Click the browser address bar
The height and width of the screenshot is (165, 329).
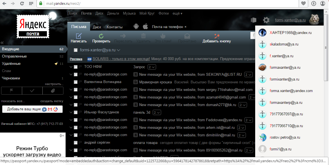click(x=168, y=3)
